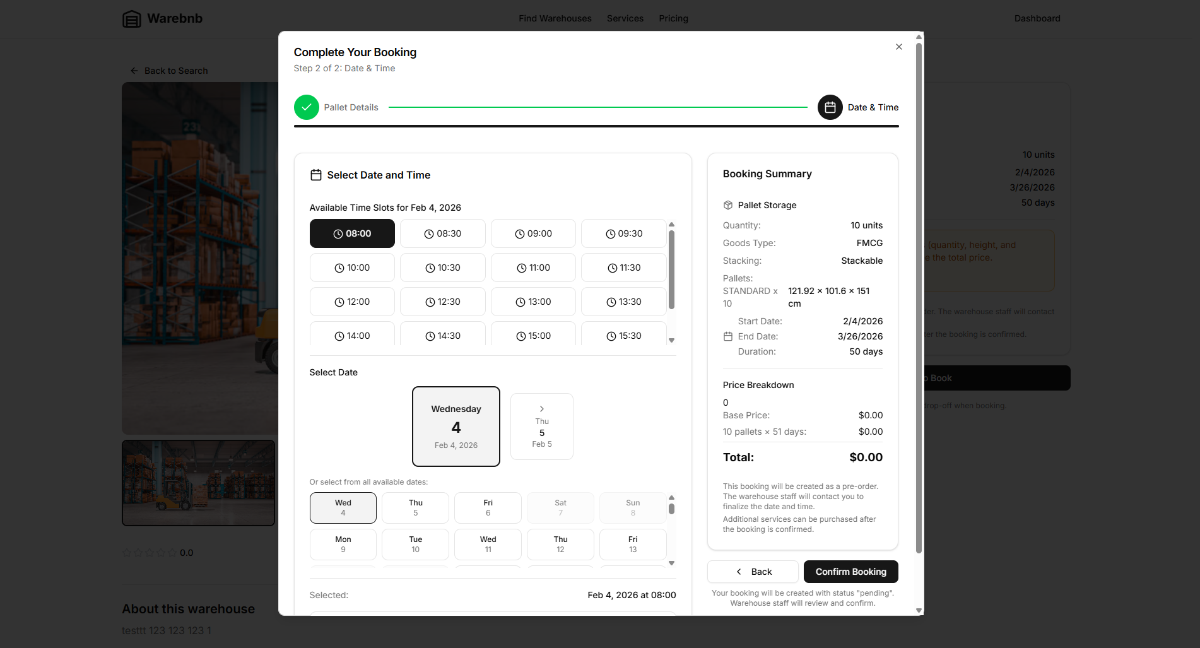Select Mon 9 from available dates
The height and width of the screenshot is (648, 1200).
[x=343, y=544]
